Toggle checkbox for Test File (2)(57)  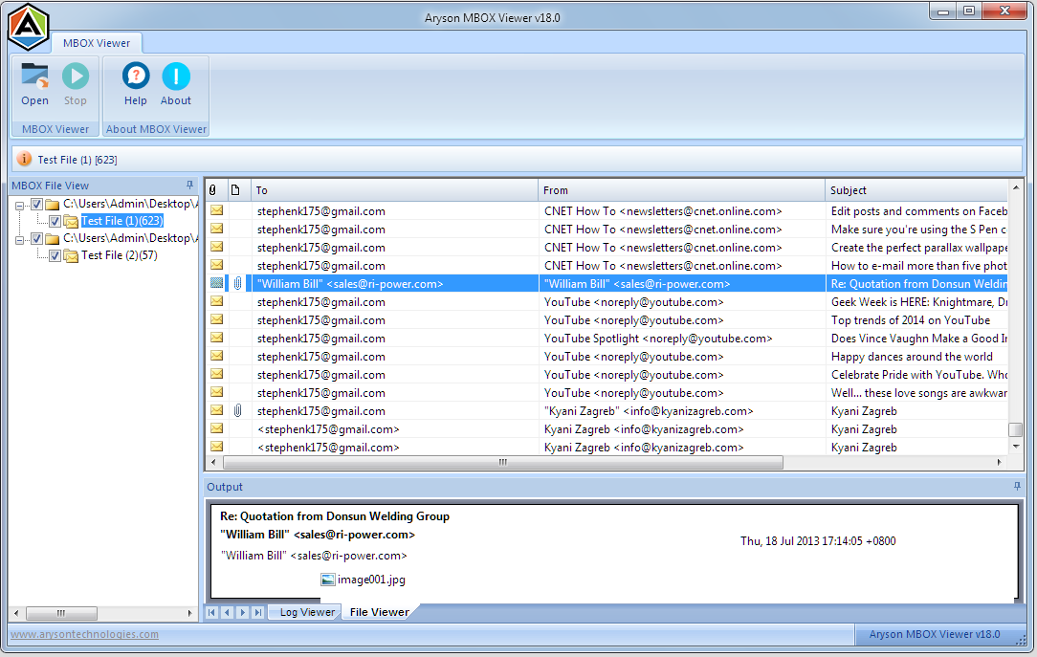coord(55,255)
